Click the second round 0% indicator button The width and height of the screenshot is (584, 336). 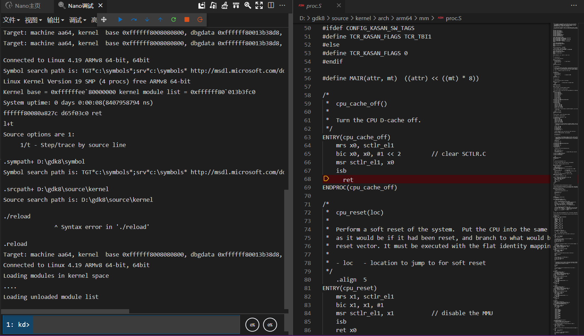[270, 325]
